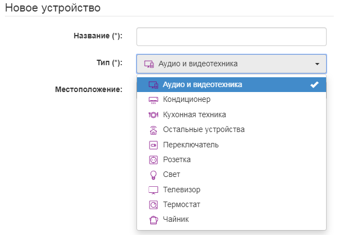Click the kettle icon

(x=153, y=220)
